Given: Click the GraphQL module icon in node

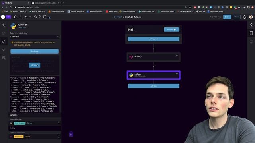Looking at the screenshot, I should [131, 57].
